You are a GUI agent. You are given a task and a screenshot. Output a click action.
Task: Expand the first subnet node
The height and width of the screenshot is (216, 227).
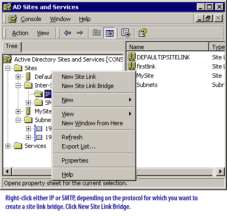[28, 129]
